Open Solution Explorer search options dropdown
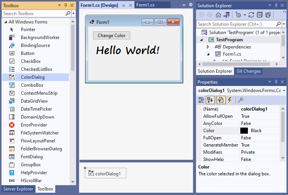 [284, 24]
